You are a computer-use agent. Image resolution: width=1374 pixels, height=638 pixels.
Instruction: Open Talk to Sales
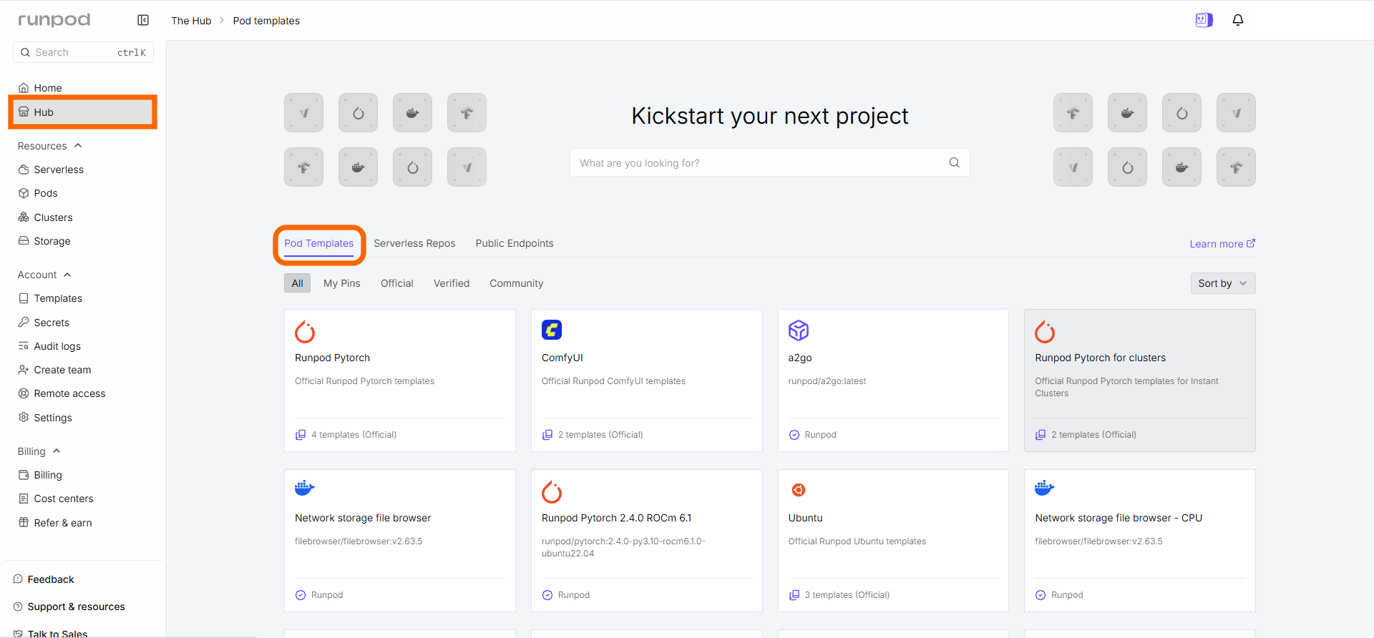[x=57, y=634]
